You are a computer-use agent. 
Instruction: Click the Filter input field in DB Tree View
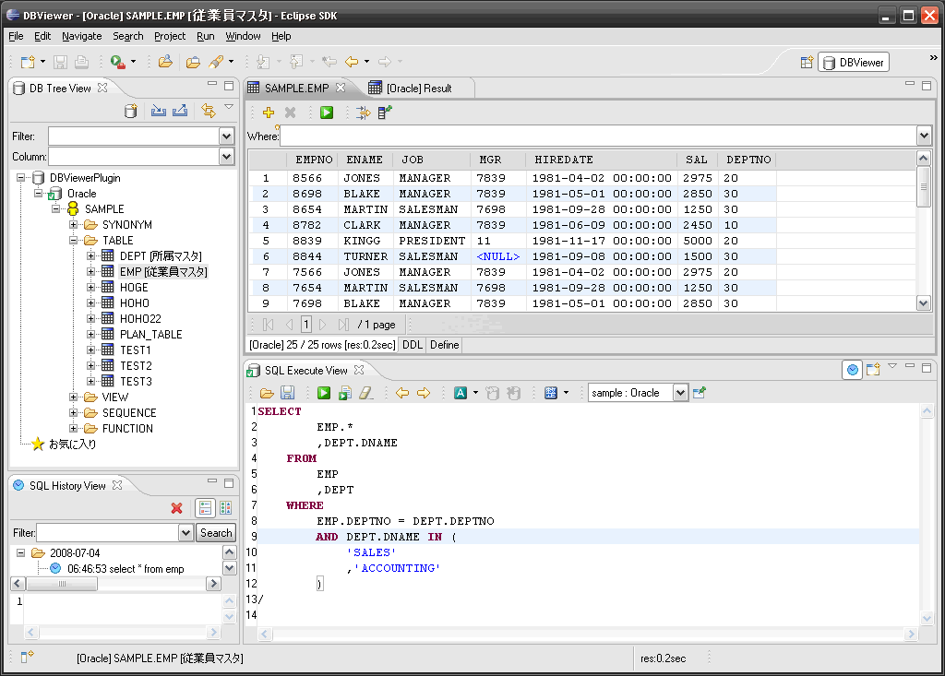point(134,136)
